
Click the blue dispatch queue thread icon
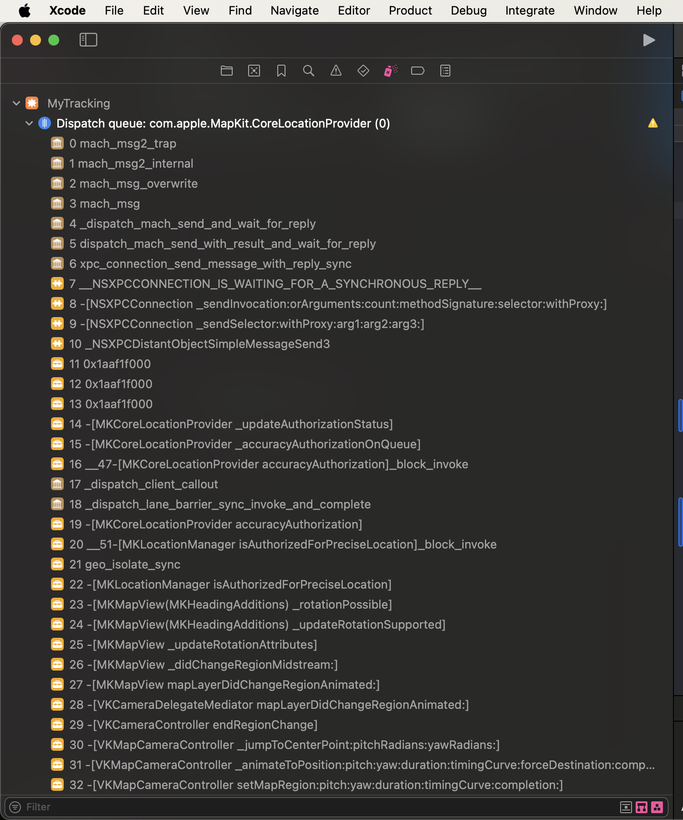point(45,123)
